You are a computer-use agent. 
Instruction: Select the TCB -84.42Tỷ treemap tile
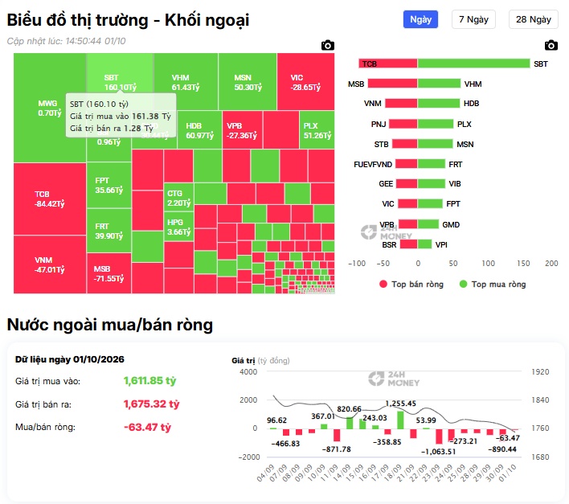click(50, 199)
